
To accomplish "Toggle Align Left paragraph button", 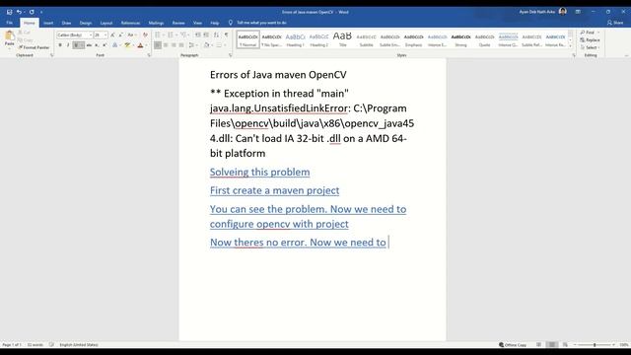I will [158, 45].
